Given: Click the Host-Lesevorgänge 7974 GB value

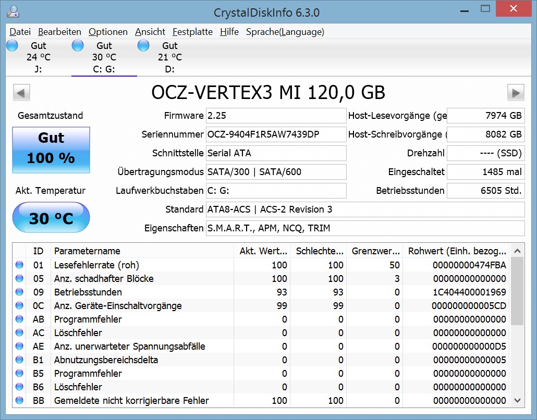Looking at the screenshot, I should [485, 116].
